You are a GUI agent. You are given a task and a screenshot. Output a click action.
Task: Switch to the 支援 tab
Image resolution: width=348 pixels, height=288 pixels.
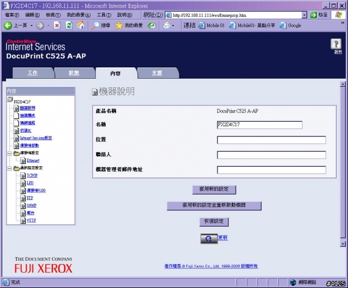[x=157, y=73]
